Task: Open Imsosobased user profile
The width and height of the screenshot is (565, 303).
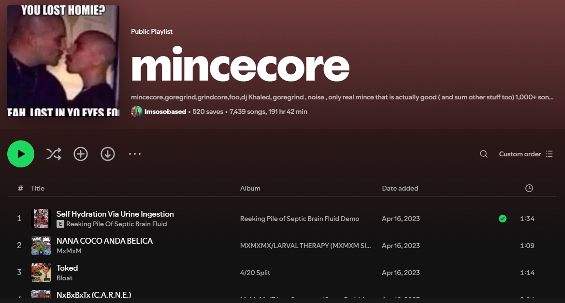Action: point(165,111)
